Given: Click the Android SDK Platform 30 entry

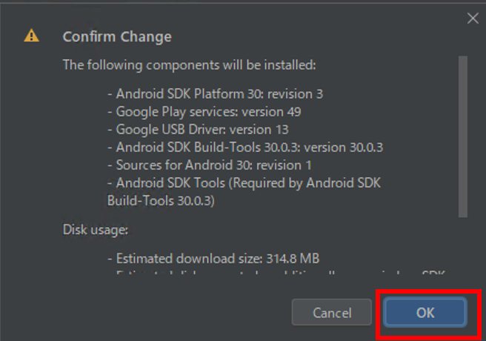Looking at the screenshot, I should pos(216,94).
